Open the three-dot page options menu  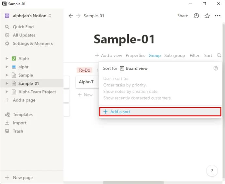217,16
